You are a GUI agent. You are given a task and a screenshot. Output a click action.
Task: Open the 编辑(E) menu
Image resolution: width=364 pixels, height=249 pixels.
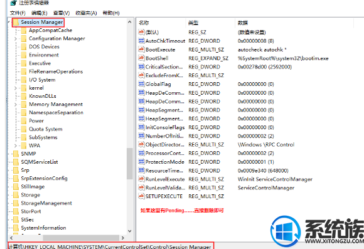coord(40,13)
